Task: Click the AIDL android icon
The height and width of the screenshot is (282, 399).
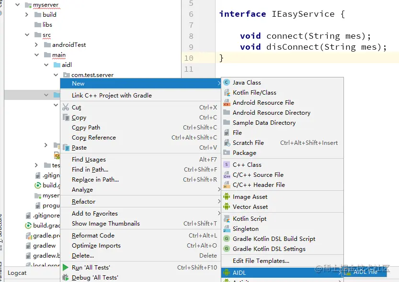Action: point(227,272)
